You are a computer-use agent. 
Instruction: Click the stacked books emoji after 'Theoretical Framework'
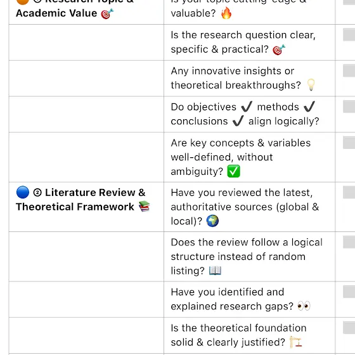pos(145,206)
